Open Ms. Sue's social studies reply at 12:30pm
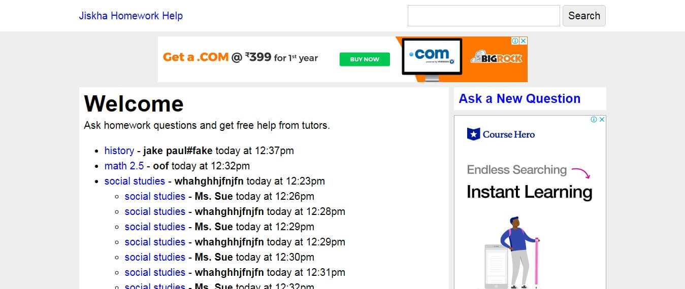The image size is (685, 289). click(x=155, y=257)
